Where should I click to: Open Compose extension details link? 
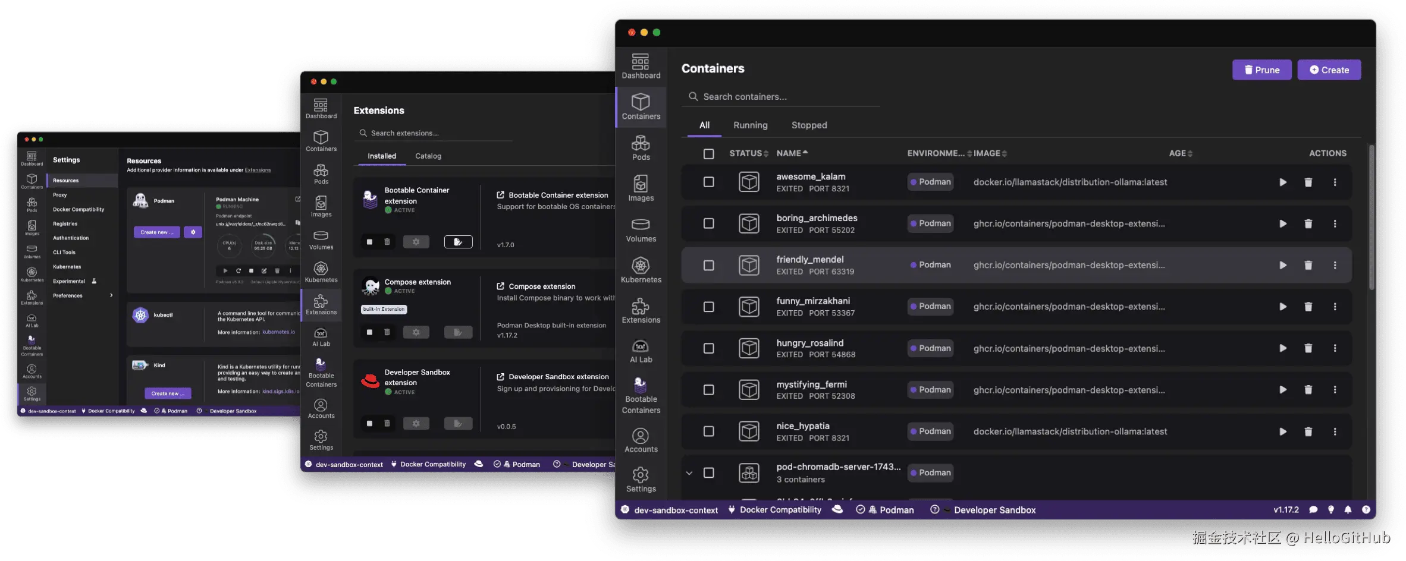tap(536, 286)
